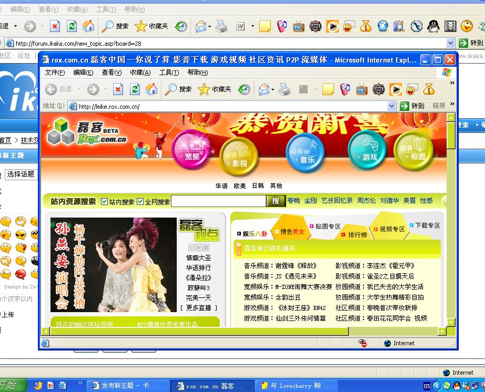Click address field showing leike.rox.com.cn
This screenshot has width=485, height=392.
pyautogui.click(x=228, y=106)
